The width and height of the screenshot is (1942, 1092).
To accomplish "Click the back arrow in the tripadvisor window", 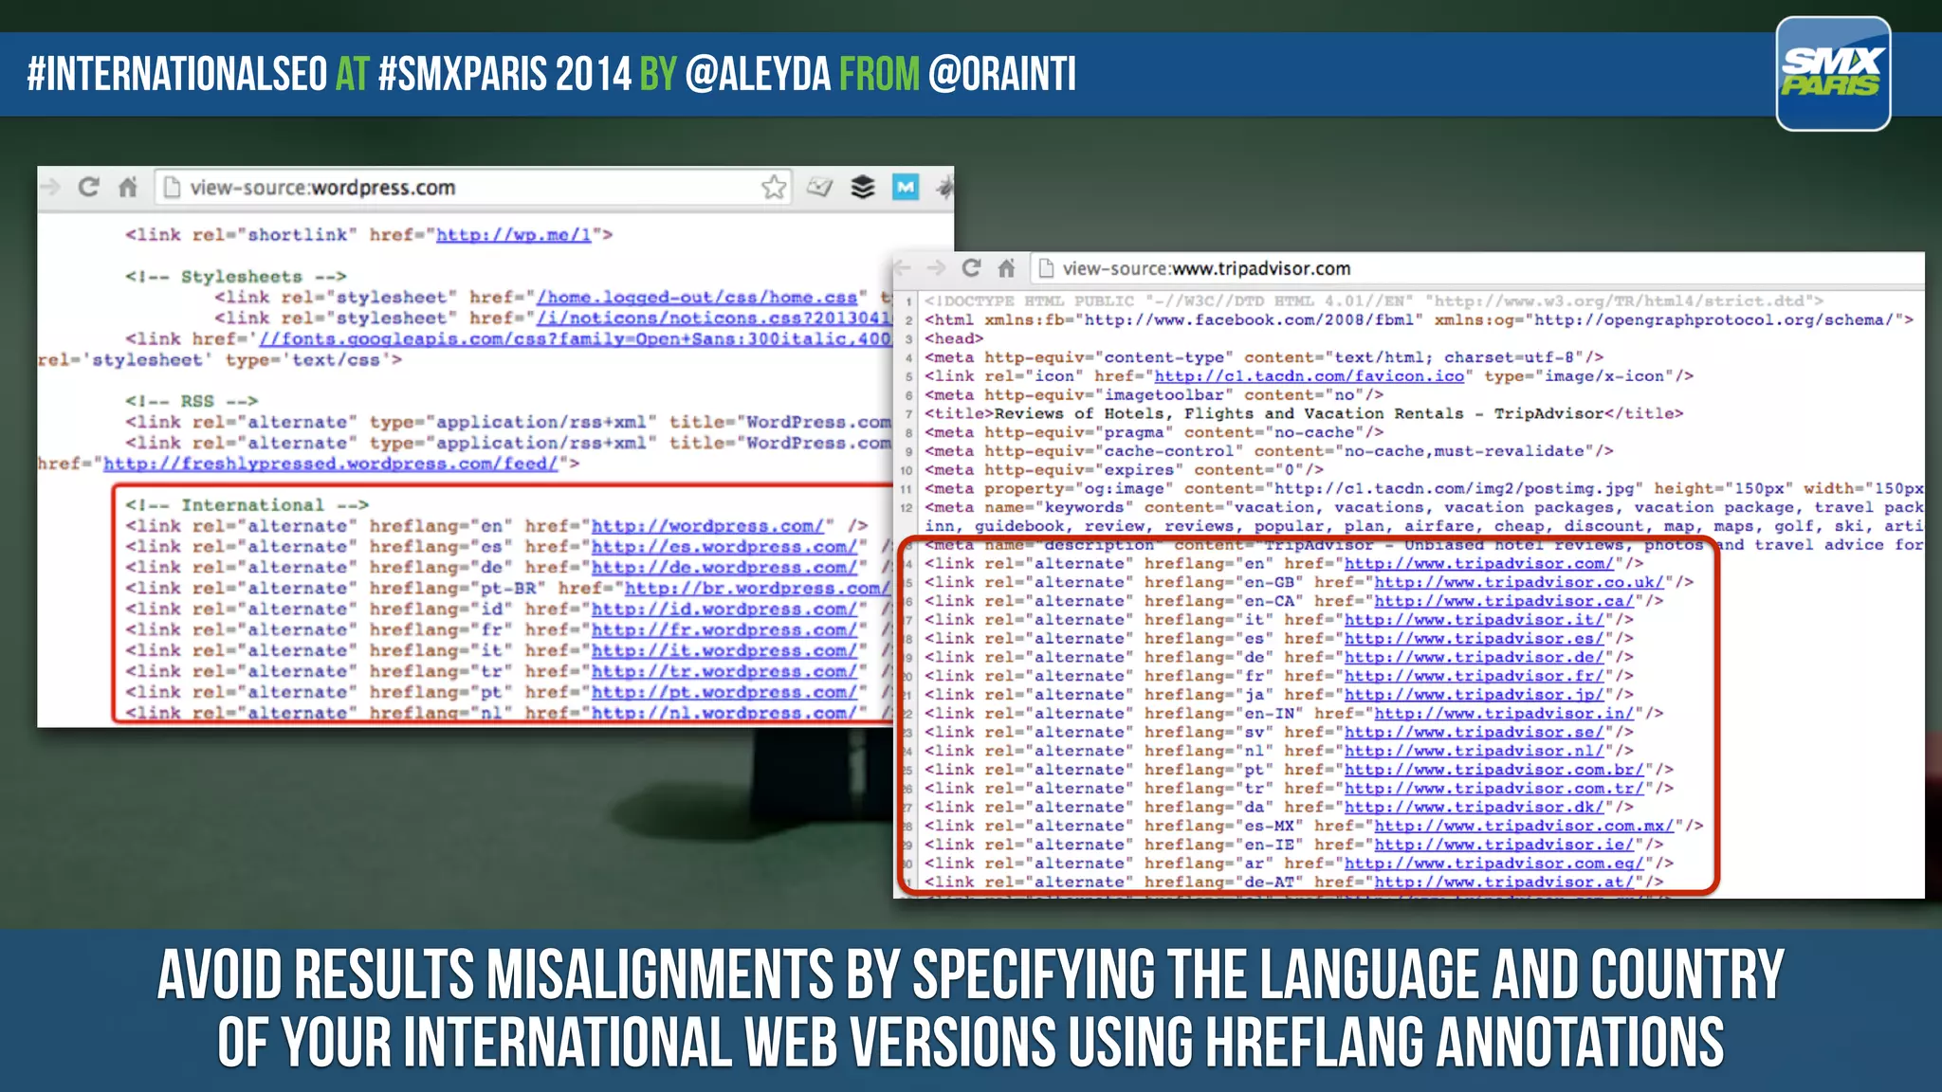I will (903, 268).
